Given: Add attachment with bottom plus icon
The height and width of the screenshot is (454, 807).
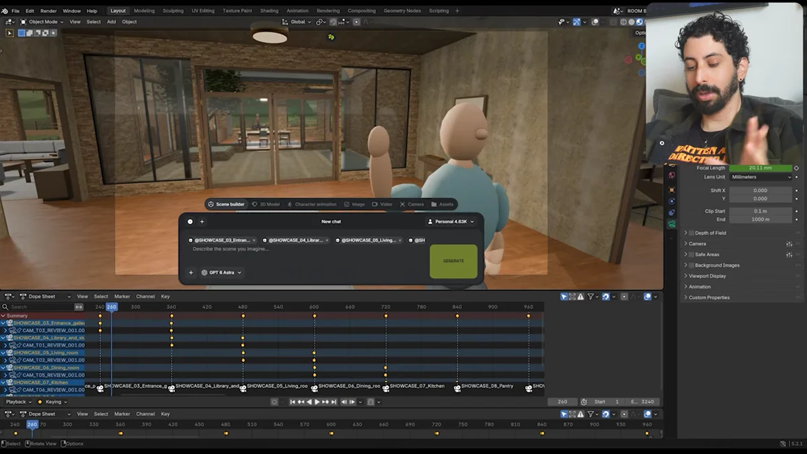Looking at the screenshot, I should coord(191,273).
